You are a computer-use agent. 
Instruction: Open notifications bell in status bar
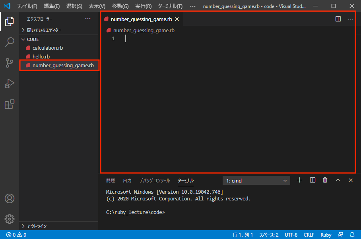[x=352, y=235]
